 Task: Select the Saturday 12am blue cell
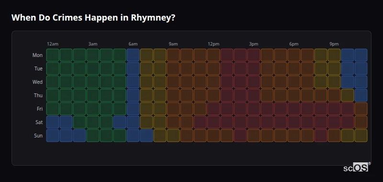pyautogui.click(x=53, y=122)
